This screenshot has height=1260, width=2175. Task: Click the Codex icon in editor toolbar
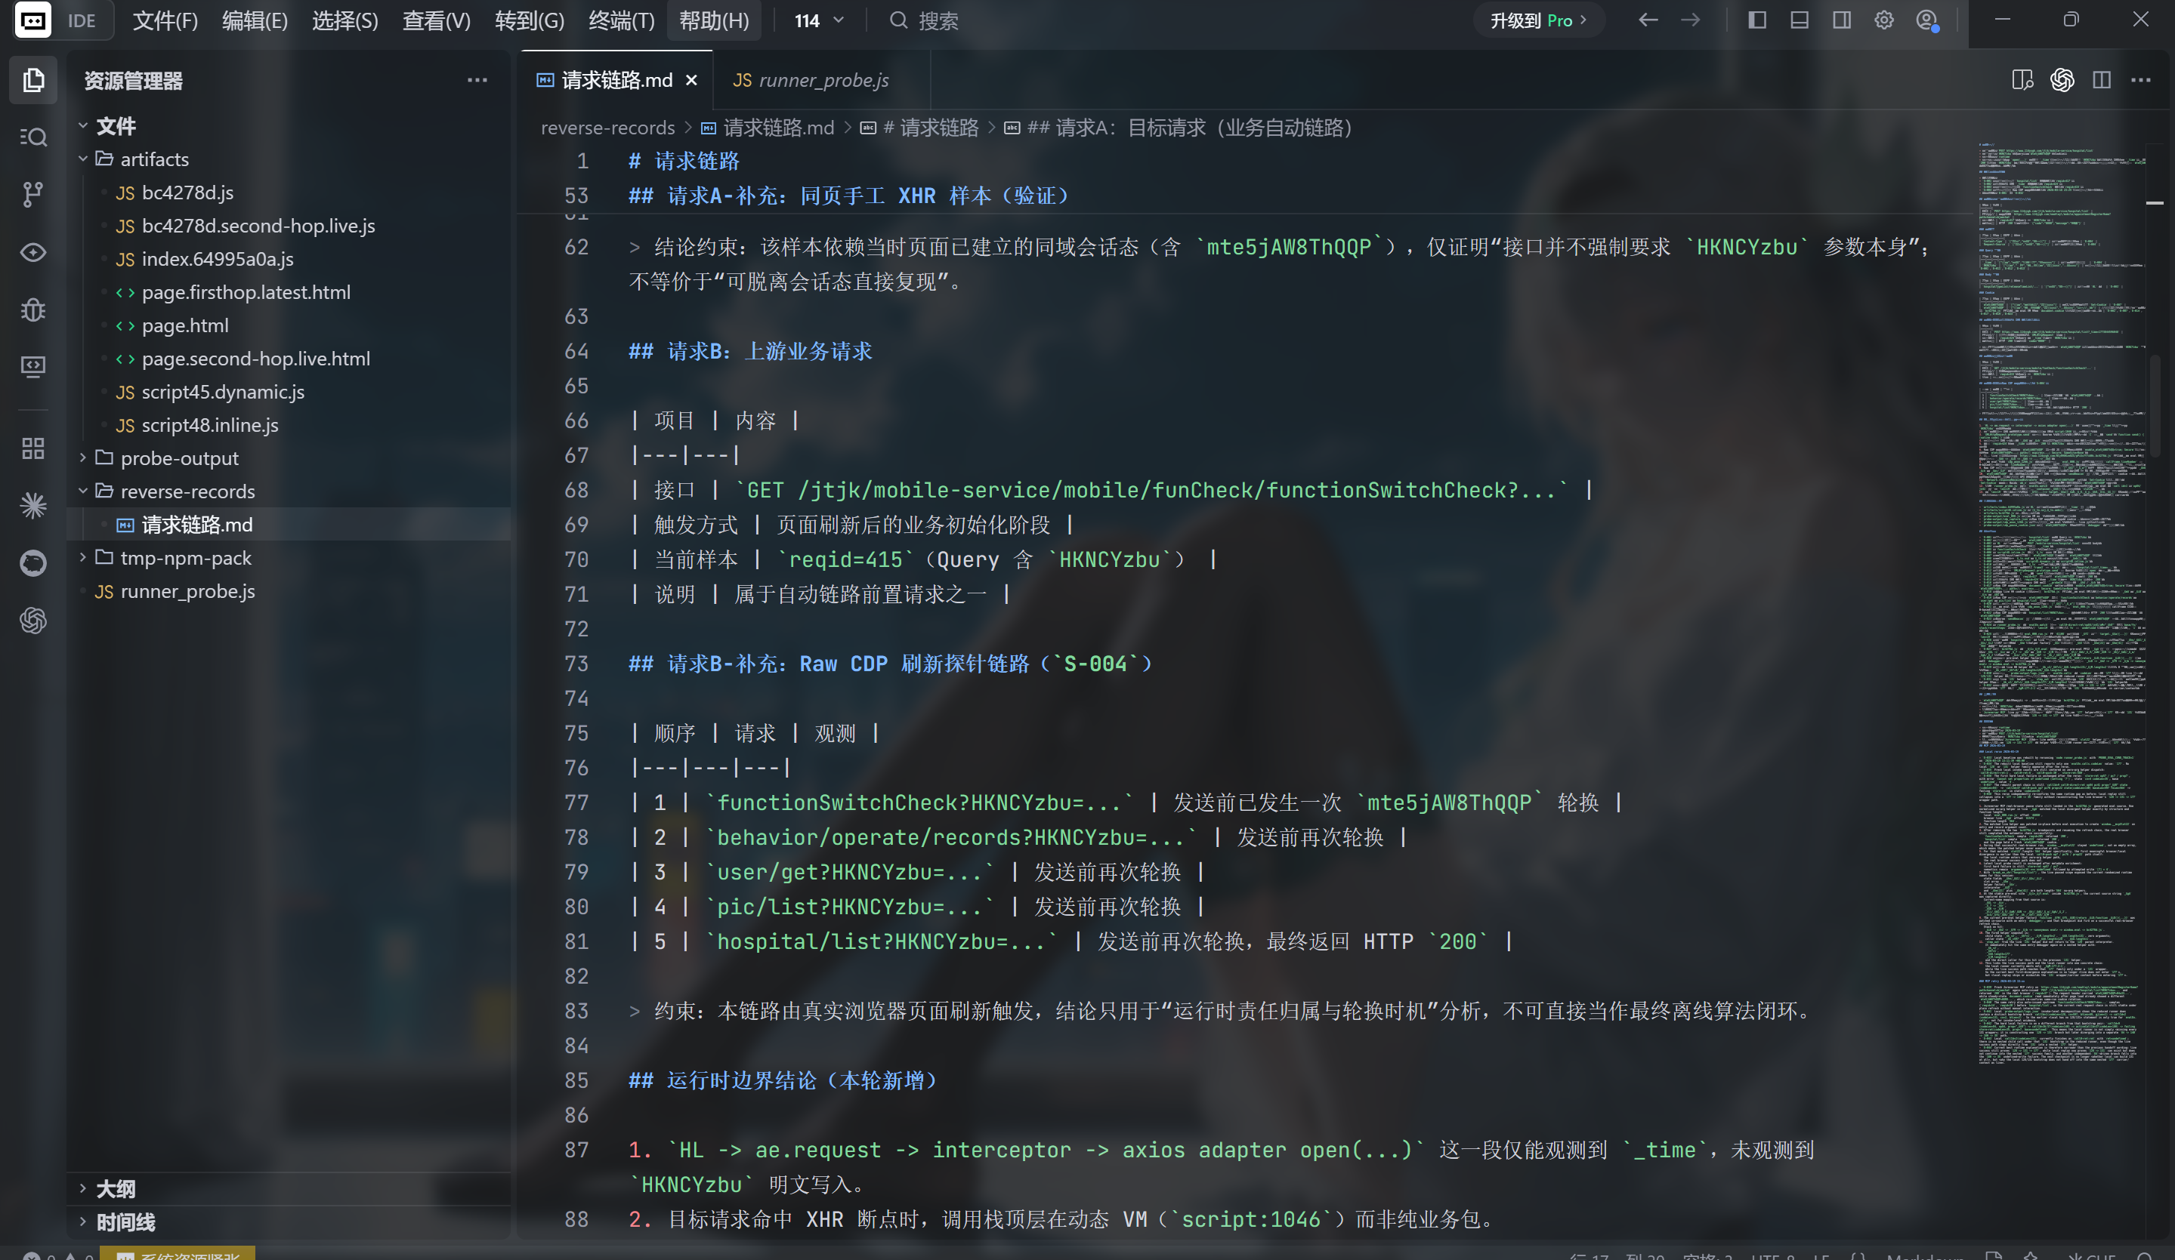pos(2062,80)
